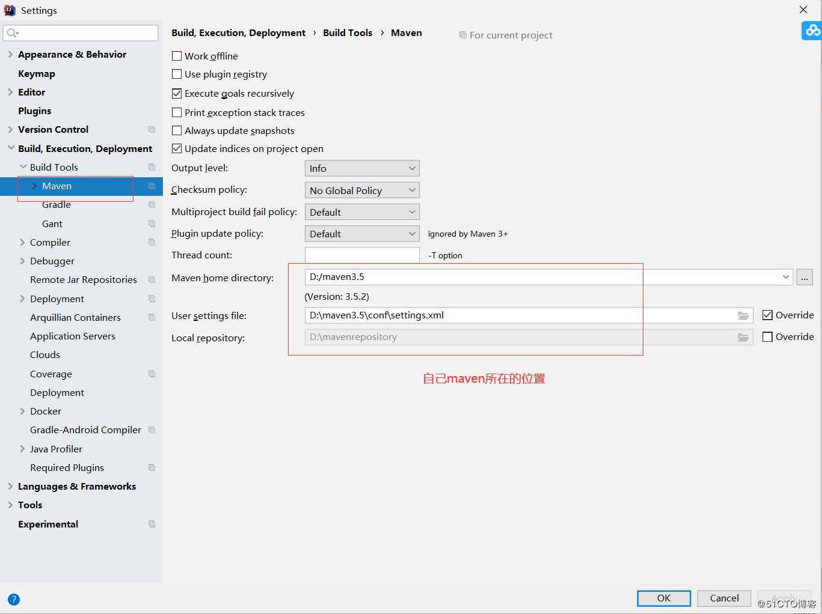822x614 pixels.
Task: Collapse Build, Execution, Deployment section
Action: click(x=10, y=148)
